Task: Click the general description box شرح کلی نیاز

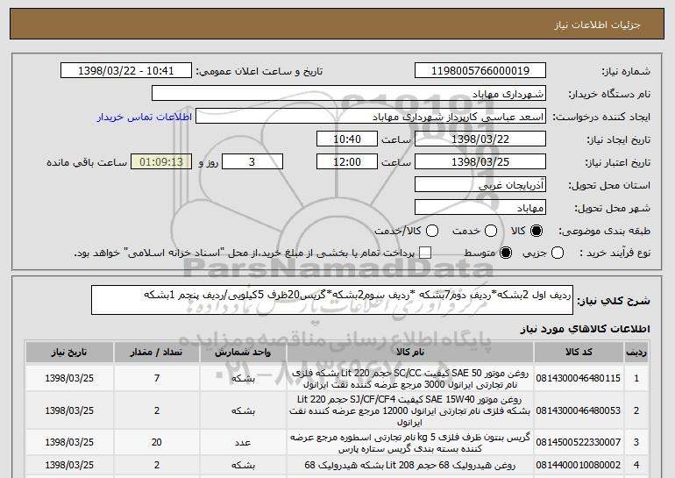Action: pyautogui.click(x=332, y=300)
